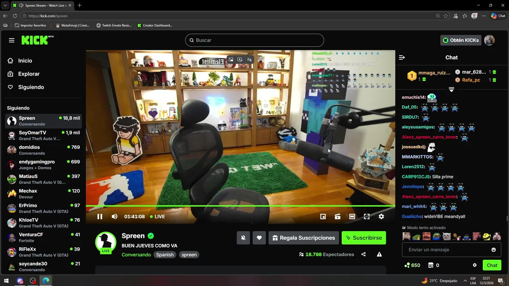This screenshot has width=509, height=286.
Task: Open the Windows Start menu
Action: tap(6, 281)
